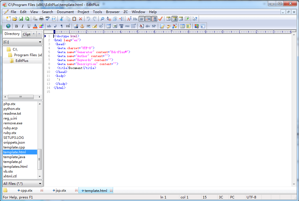
Task: Click the red X Delete icon
Action: point(80,19)
